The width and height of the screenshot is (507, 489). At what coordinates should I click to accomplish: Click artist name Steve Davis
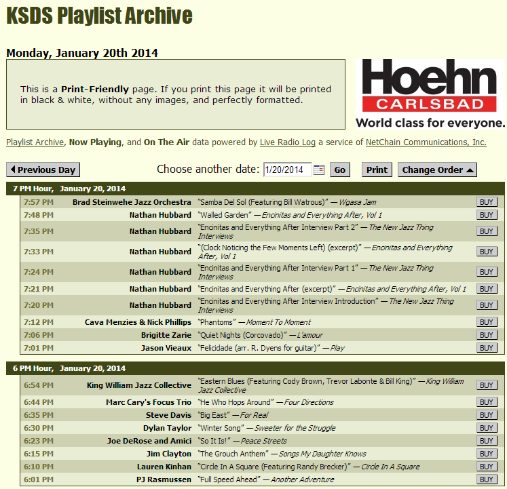[x=168, y=415]
